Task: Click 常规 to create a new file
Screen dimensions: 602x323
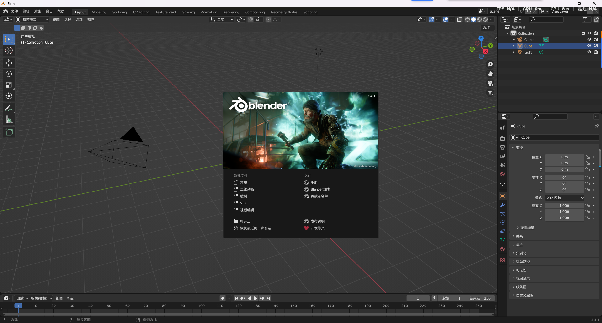Action: [x=243, y=182]
